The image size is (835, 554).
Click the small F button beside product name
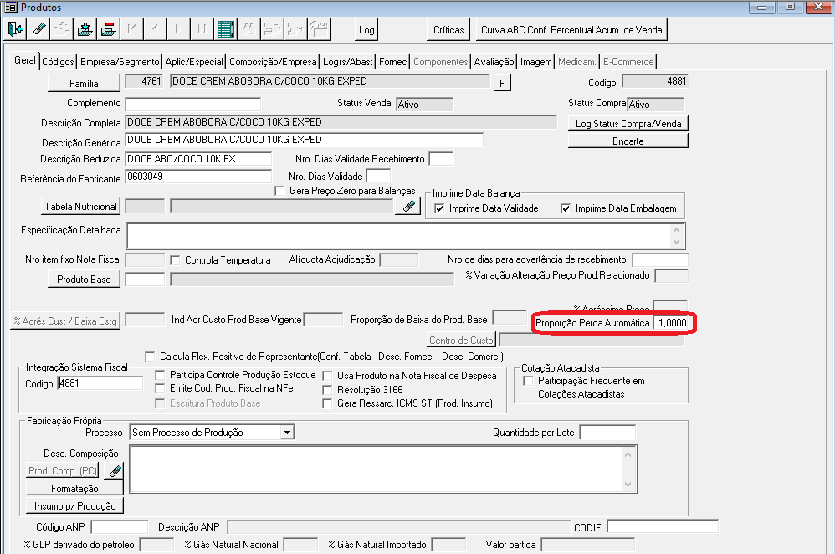[x=502, y=83]
